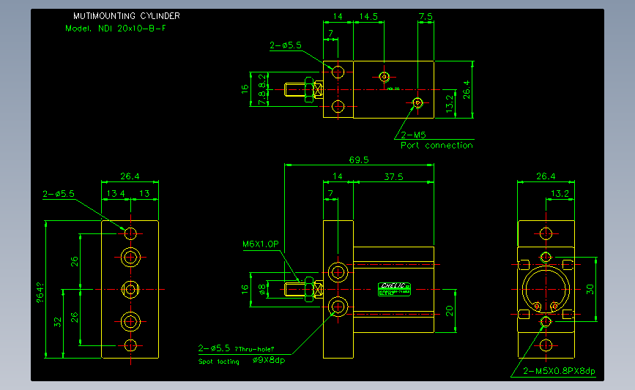Select the 13.2 dimension in right view

[560, 193]
